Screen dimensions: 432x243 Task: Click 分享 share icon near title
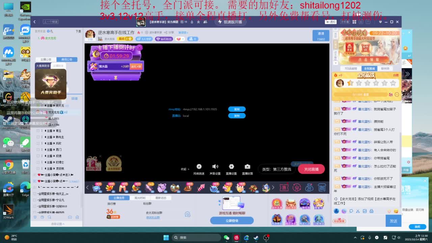[x=169, y=32]
